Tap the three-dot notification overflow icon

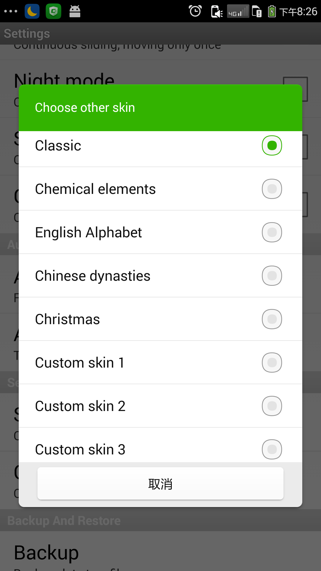[x=11, y=11]
